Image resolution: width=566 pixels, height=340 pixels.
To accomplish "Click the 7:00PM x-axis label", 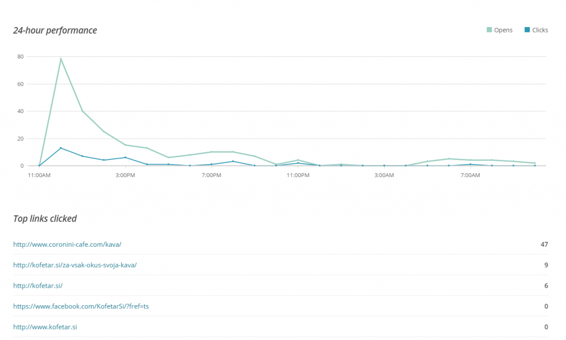I will tap(212, 176).
